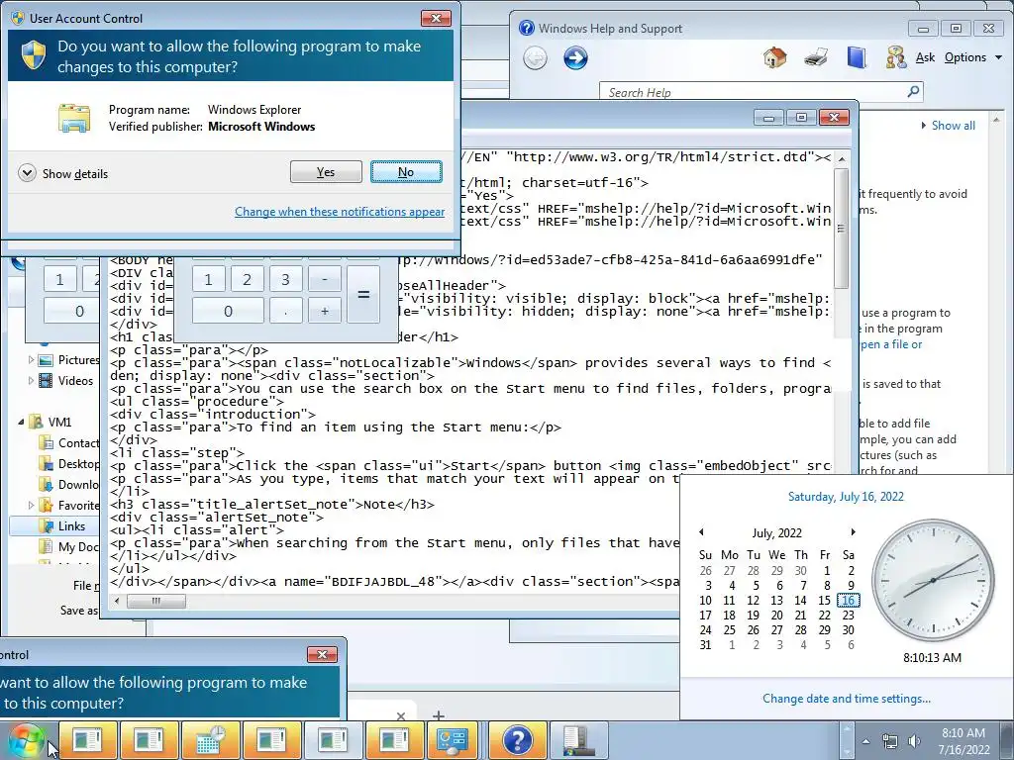This screenshot has width=1014, height=760.
Task: Open the Help home page icon
Action: point(774,57)
